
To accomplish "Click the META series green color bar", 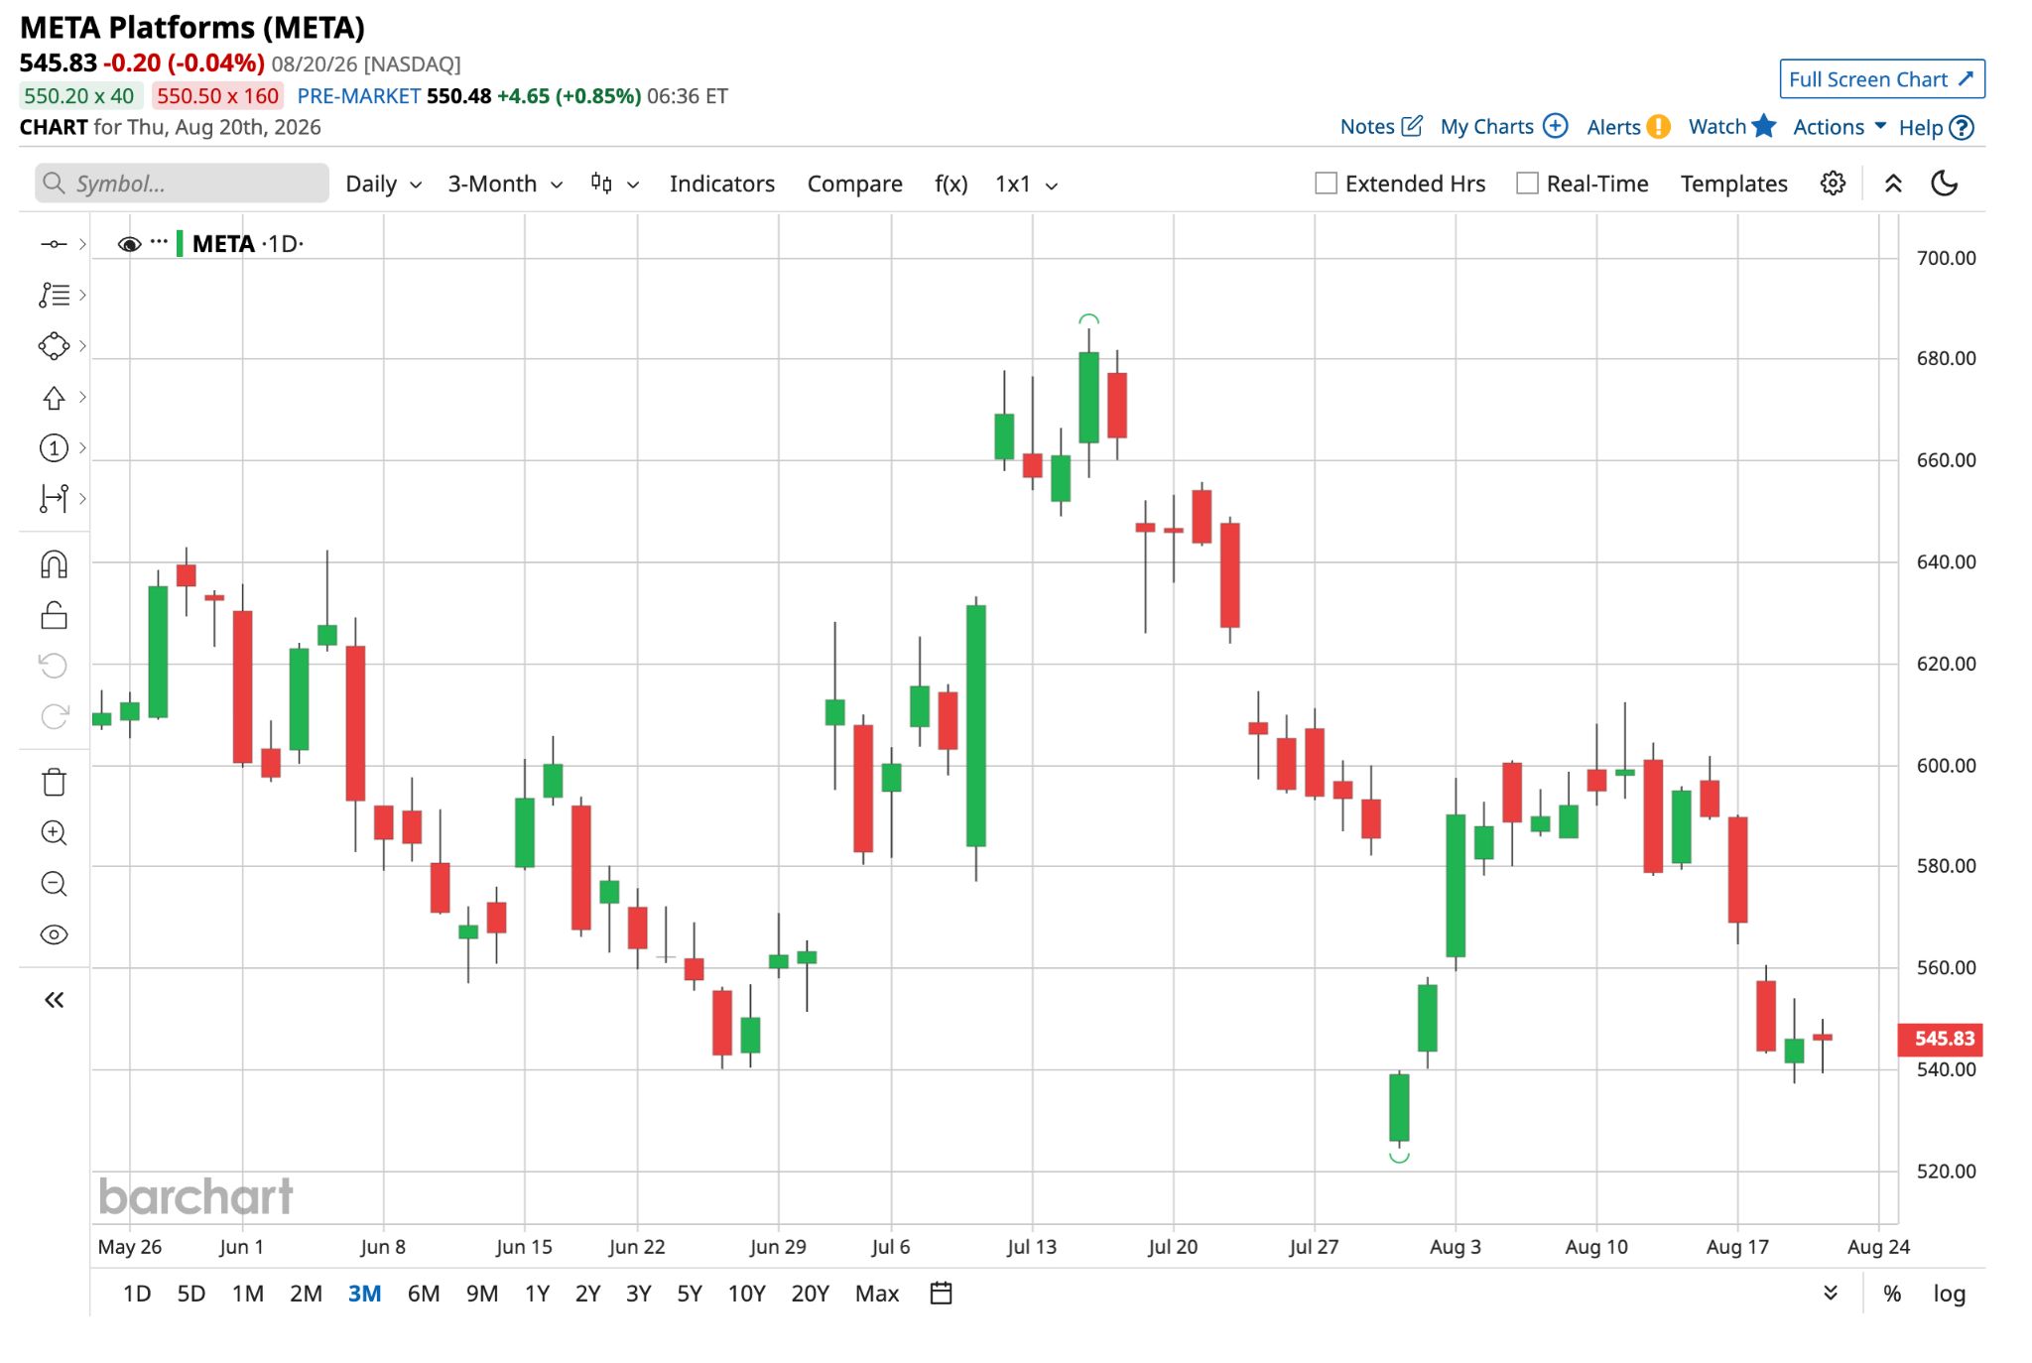I will pyautogui.click(x=180, y=244).
